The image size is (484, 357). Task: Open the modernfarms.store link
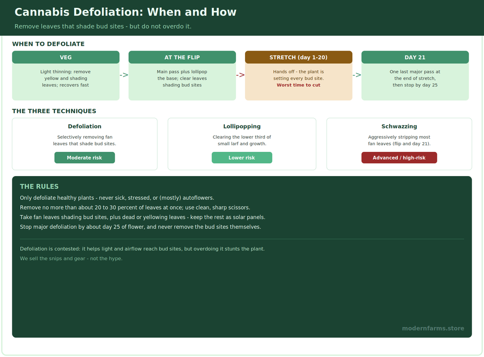[433, 328]
